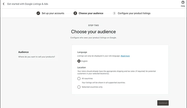Click the Audience section heading

[x=23, y=52]
